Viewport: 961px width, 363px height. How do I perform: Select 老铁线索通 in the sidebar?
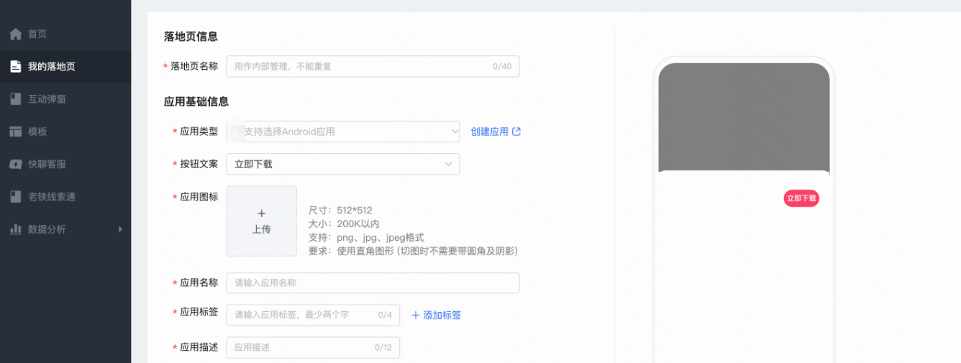pyautogui.click(x=65, y=196)
